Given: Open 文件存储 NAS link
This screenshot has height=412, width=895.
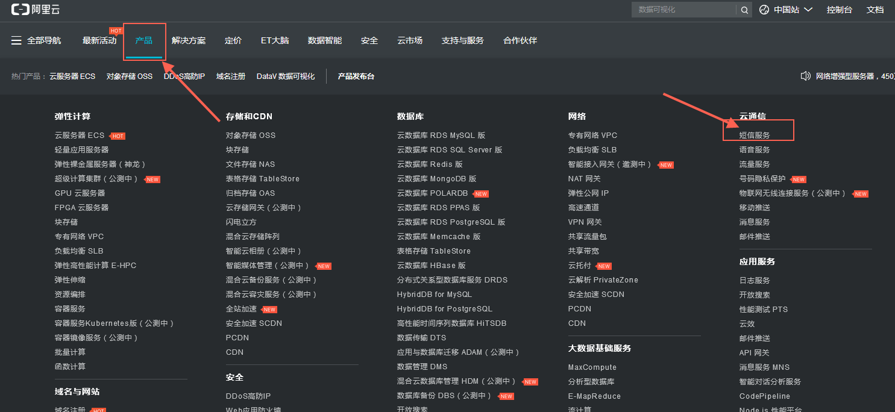Looking at the screenshot, I should (250, 164).
